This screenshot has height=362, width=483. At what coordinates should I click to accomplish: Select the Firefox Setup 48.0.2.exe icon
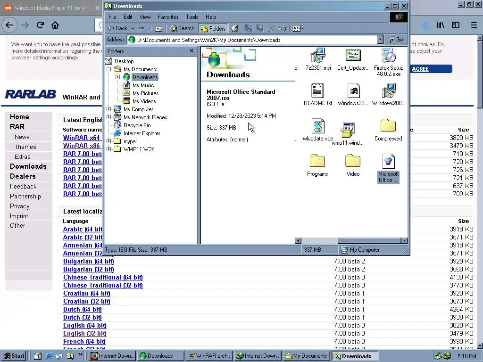click(389, 56)
